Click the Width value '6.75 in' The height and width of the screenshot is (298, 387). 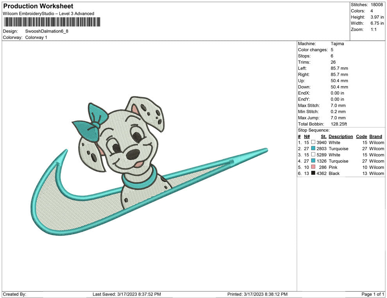377,23
